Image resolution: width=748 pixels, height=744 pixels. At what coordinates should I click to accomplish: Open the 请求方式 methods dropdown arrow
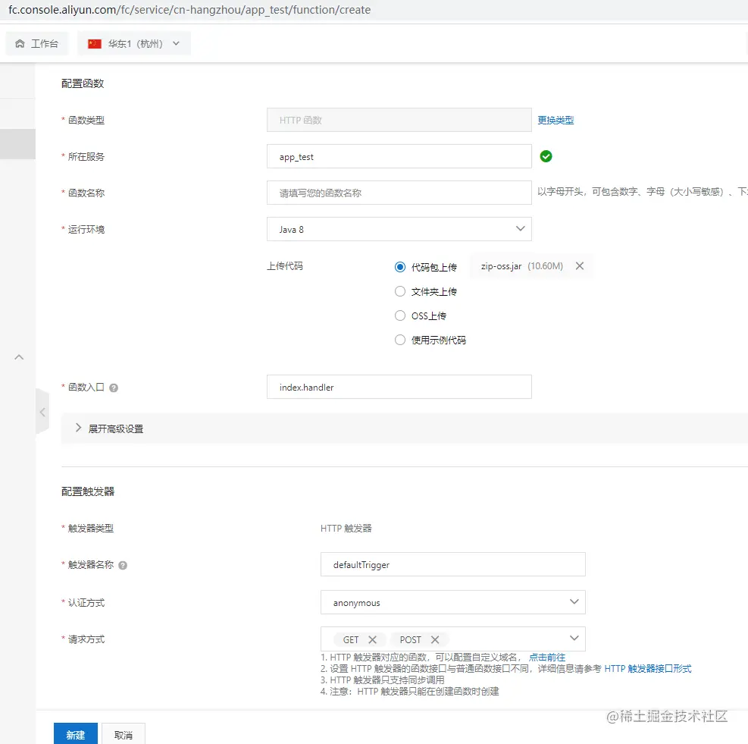point(574,639)
